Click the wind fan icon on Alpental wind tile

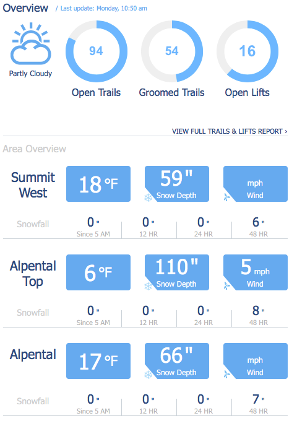coord(227,375)
